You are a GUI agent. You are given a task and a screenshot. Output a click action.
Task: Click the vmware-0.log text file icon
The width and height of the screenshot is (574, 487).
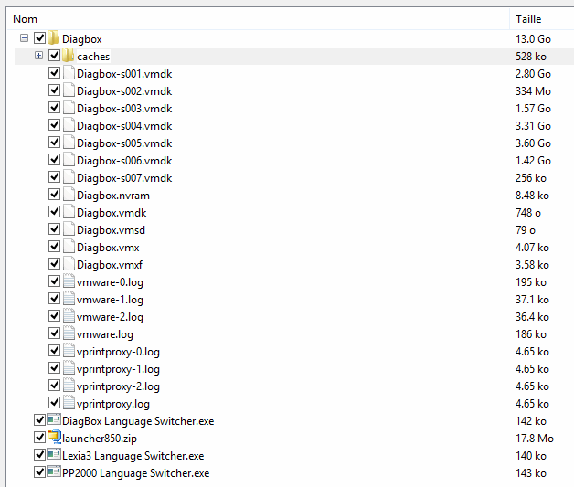point(69,281)
